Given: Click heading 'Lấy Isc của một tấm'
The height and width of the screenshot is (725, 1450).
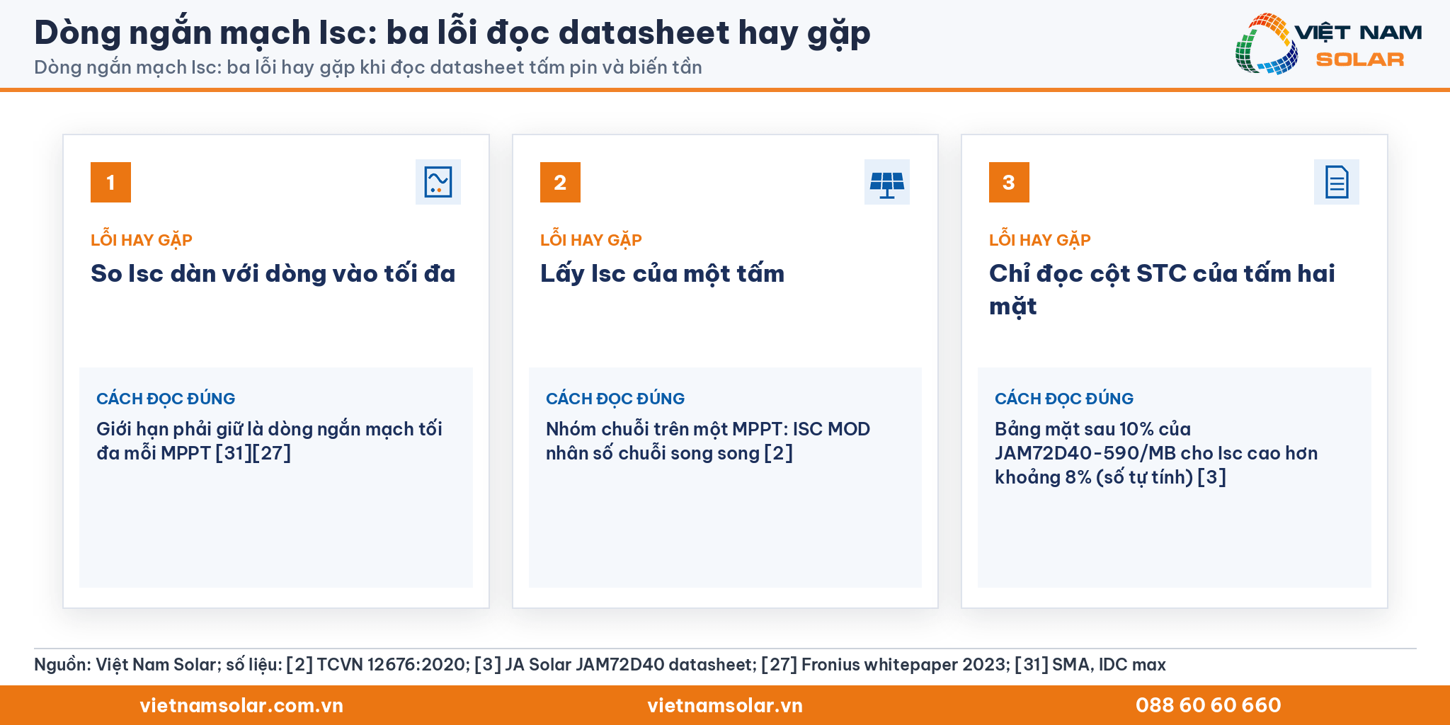Looking at the screenshot, I should coord(663,274).
